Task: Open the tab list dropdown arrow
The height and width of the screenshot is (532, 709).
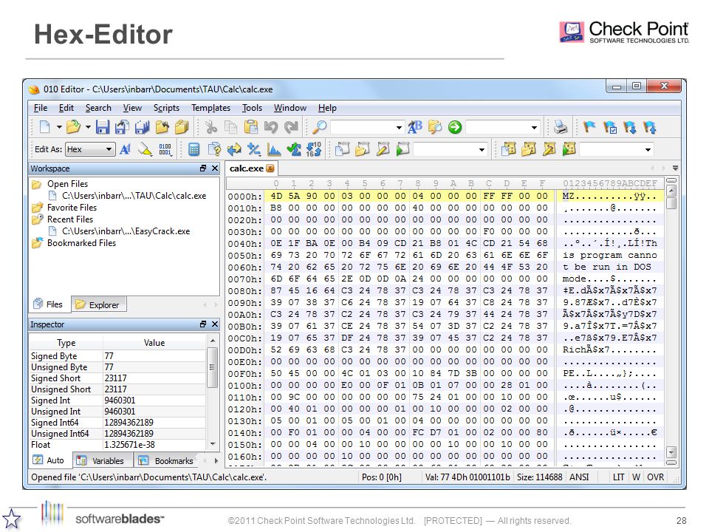Action: click(x=675, y=168)
